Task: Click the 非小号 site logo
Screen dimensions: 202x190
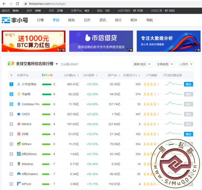Action: pos(15,20)
